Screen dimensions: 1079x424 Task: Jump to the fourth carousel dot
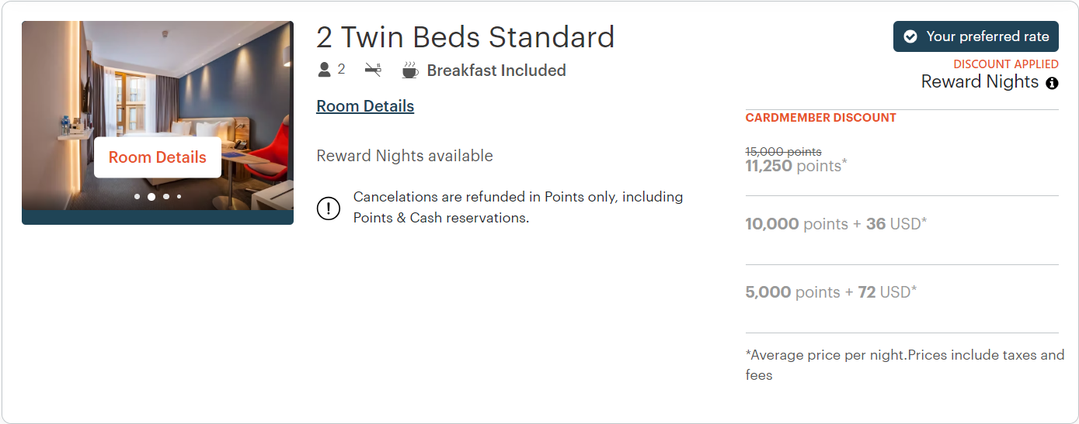(179, 197)
